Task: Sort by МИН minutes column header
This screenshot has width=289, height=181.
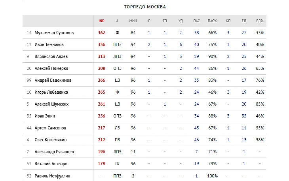Action: pos(133,21)
